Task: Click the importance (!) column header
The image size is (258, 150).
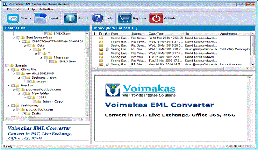Action: [x=94, y=33]
